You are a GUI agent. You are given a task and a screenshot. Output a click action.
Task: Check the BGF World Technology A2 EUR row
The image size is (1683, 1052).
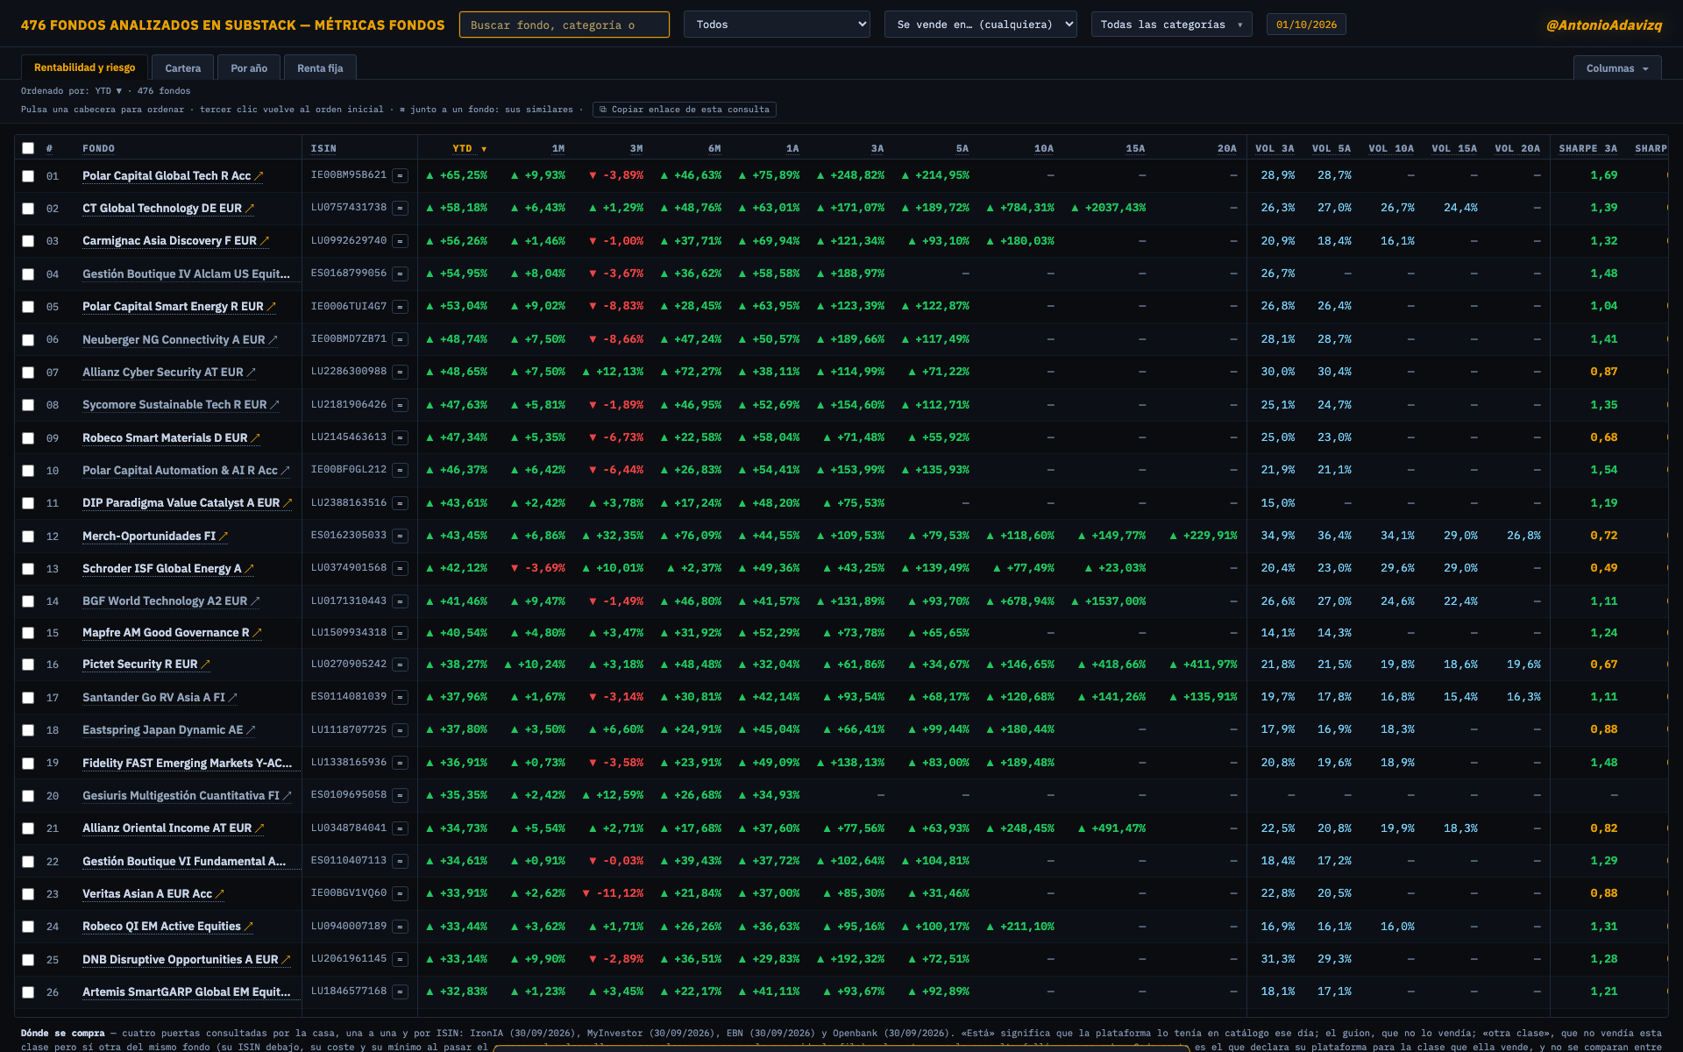(28, 601)
